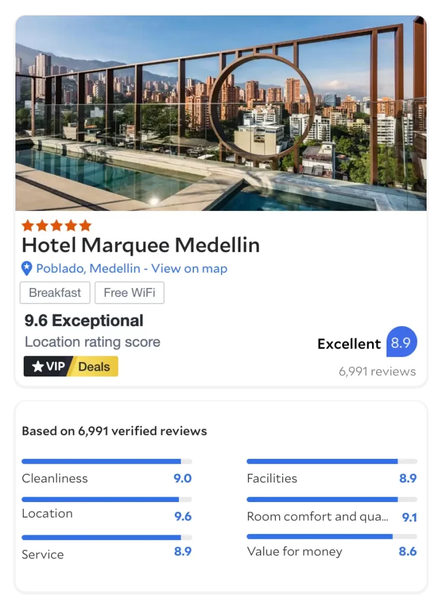The height and width of the screenshot is (607, 442).
Task: Click the blue 8.9 score badge
Action: pos(401,343)
